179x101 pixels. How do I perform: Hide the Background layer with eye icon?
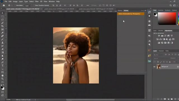[x=154, y=67]
